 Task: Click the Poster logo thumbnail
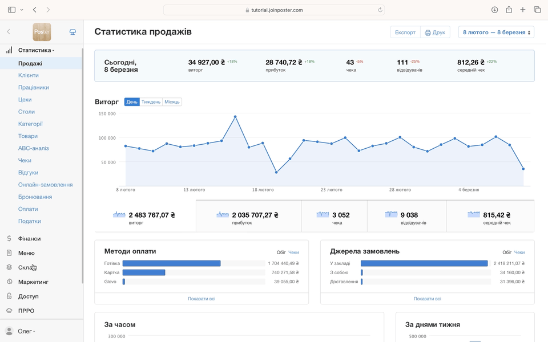point(42,32)
